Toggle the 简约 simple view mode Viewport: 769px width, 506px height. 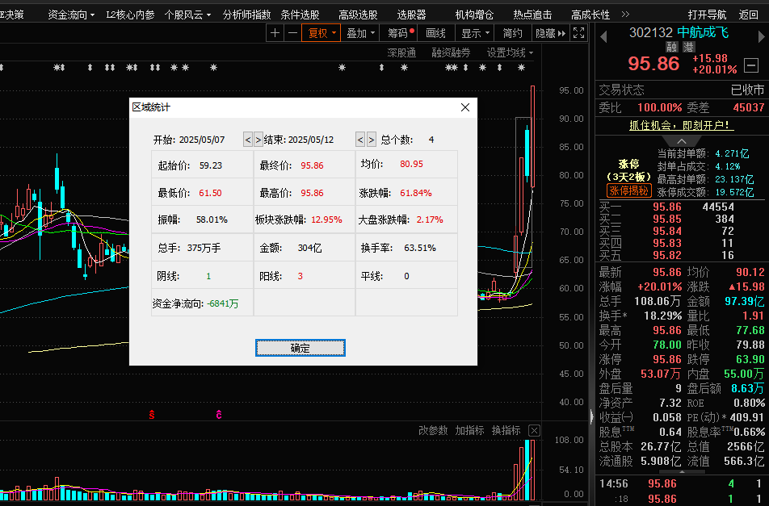point(512,33)
